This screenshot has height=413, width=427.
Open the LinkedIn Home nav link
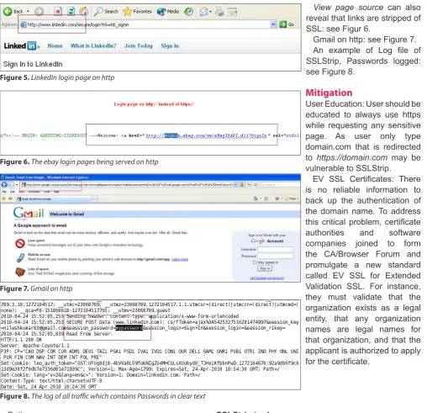[55, 45]
